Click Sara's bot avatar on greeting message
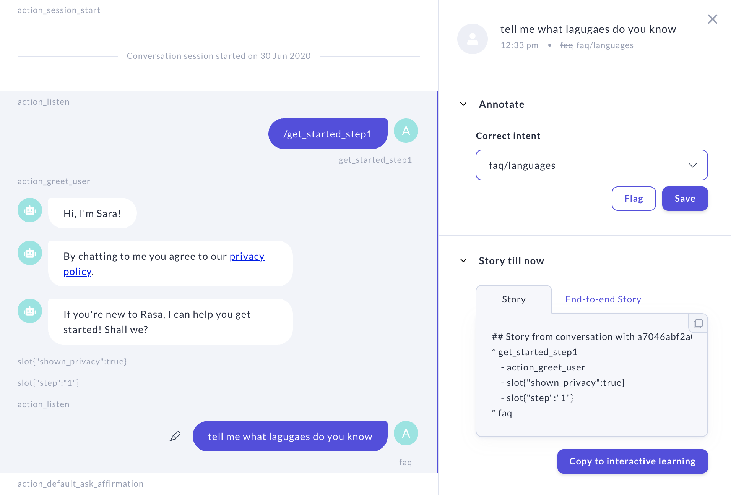The image size is (731, 495). [x=29, y=210]
